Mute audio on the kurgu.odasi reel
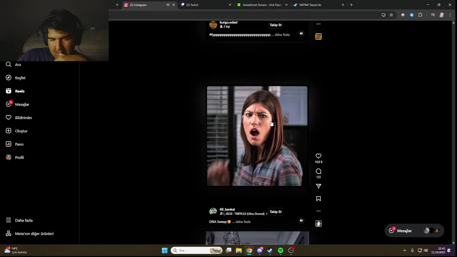 [301, 34]
